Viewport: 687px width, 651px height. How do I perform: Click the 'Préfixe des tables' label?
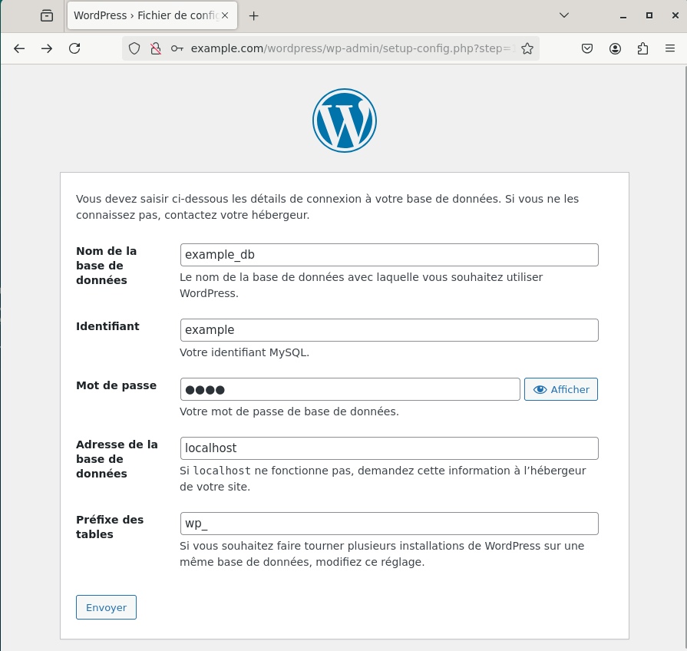[110, 527]
